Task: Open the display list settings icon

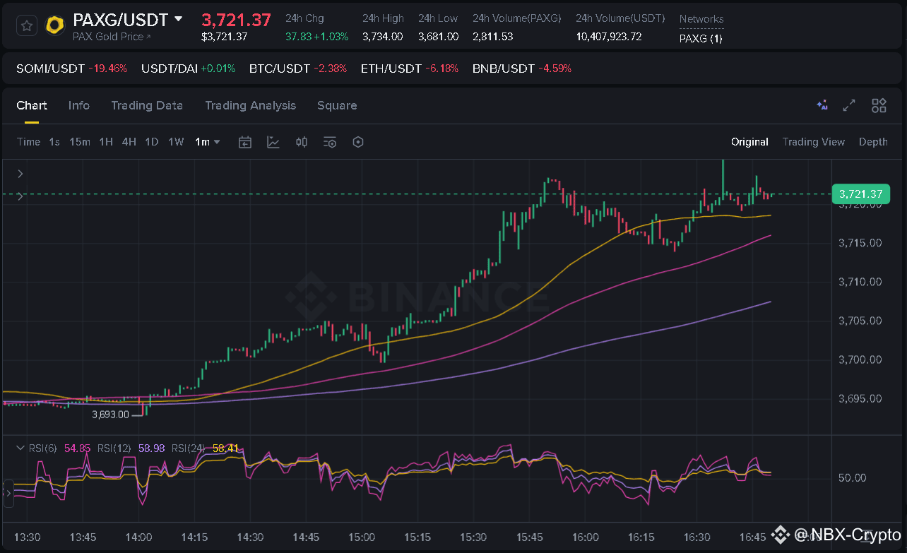Action: tap(330, 142)
